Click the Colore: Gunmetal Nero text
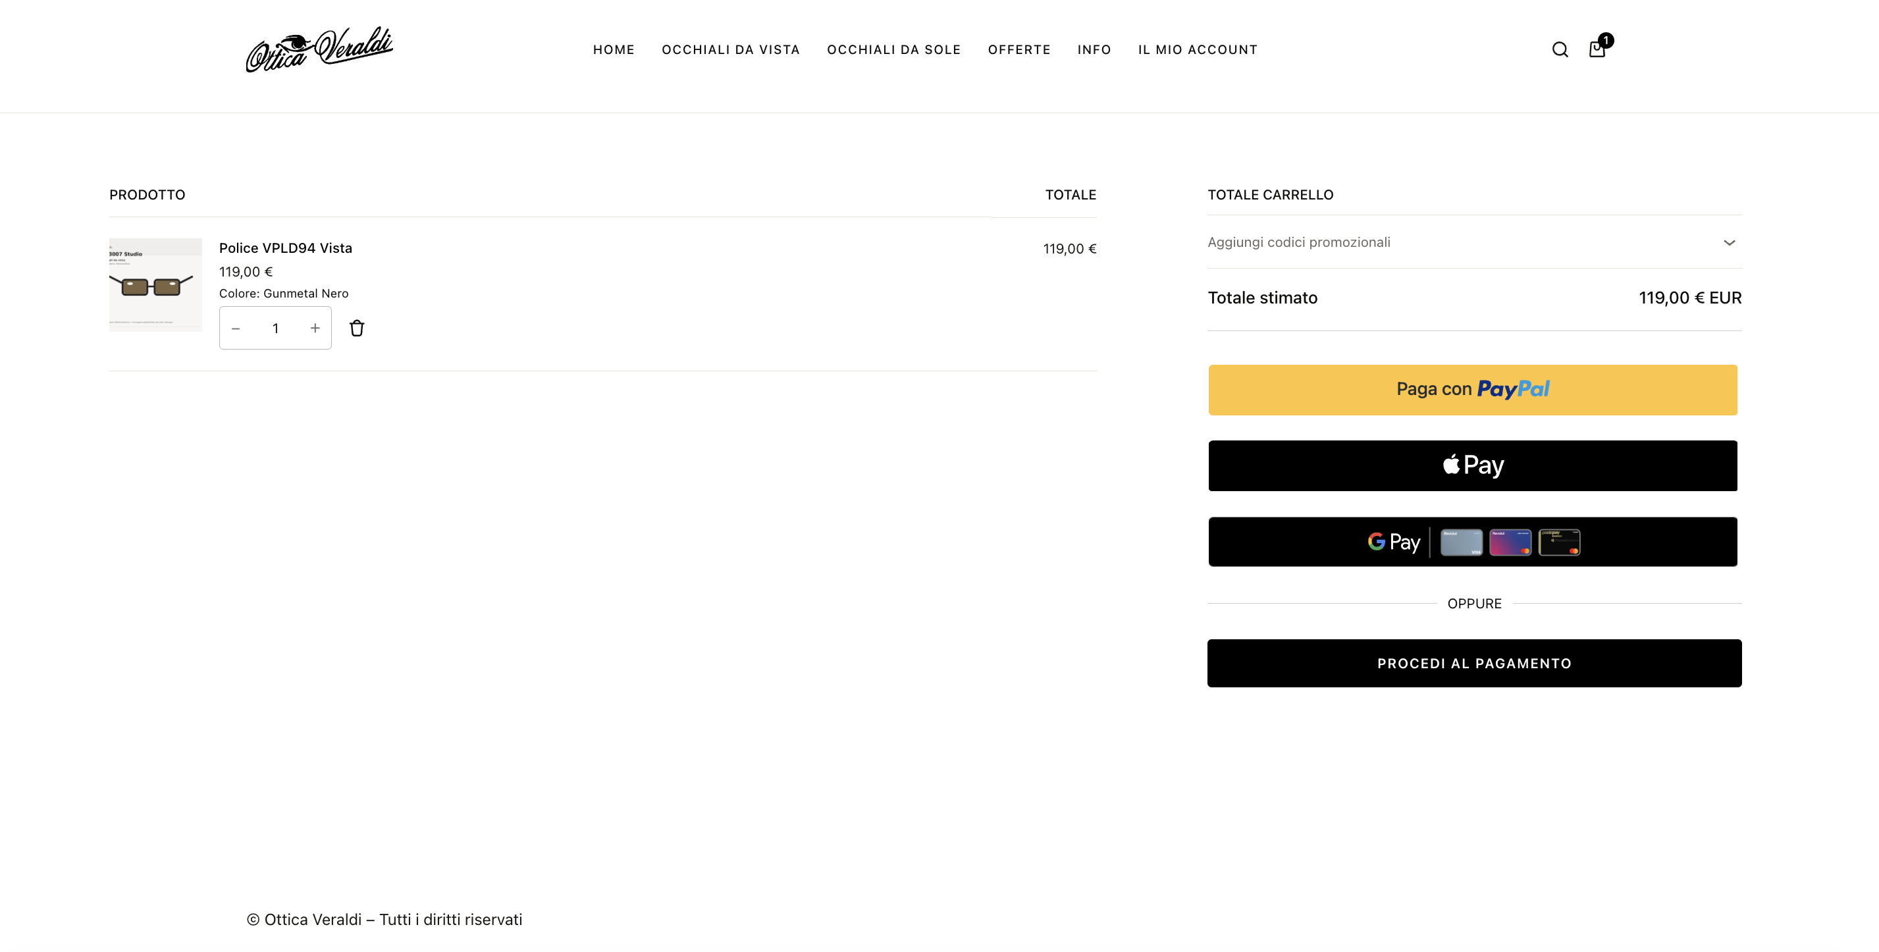This screenshot has height=952, width=1879. pyautogui.click(x=284, y=293)
